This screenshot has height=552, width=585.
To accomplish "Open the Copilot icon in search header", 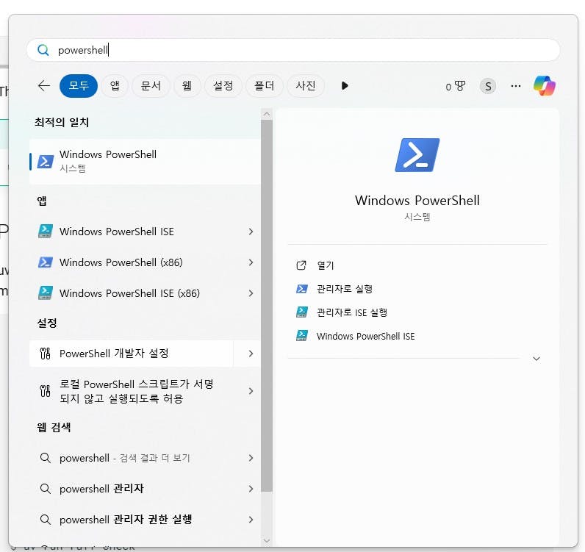I will 545,86.
